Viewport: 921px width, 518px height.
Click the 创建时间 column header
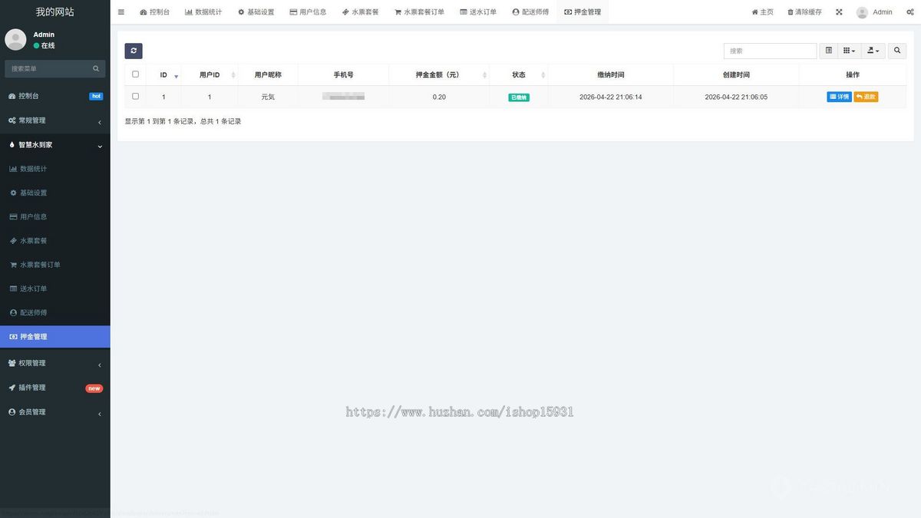click(x=736, y=74)
